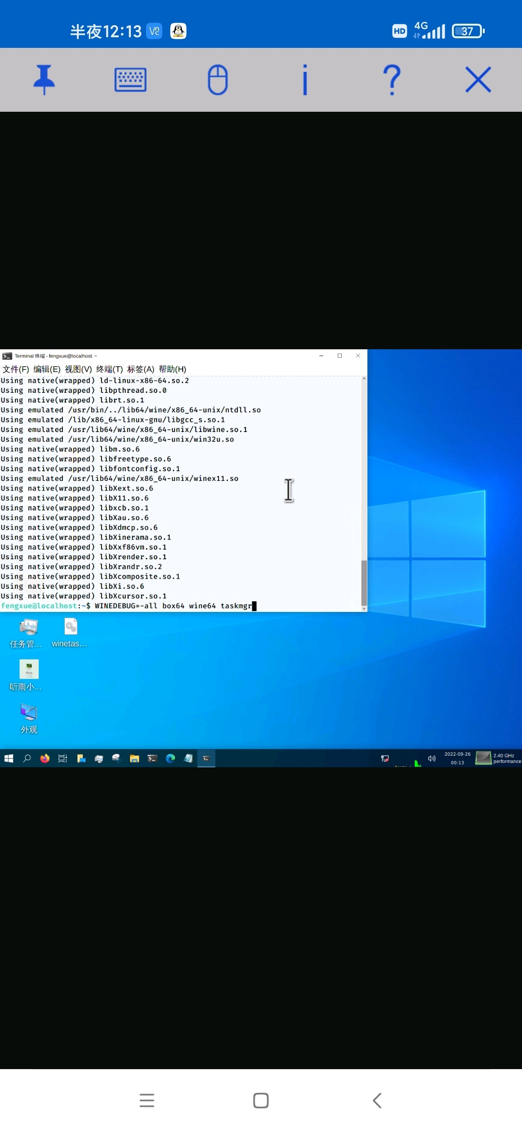Launch Firefox from the taskbar
Image resolution: width=522 pixels, height=1132 pixels.
45,759
